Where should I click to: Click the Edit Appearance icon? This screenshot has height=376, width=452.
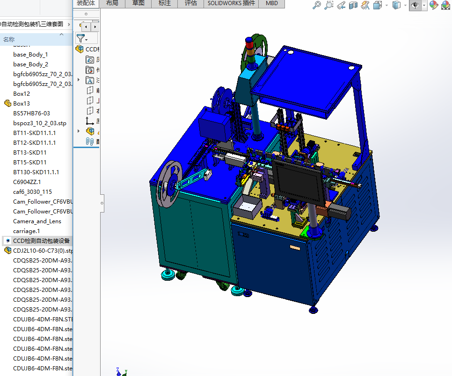click(434, 5)
